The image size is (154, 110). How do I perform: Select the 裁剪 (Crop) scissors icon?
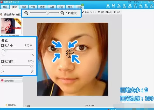tap(130, 6)
